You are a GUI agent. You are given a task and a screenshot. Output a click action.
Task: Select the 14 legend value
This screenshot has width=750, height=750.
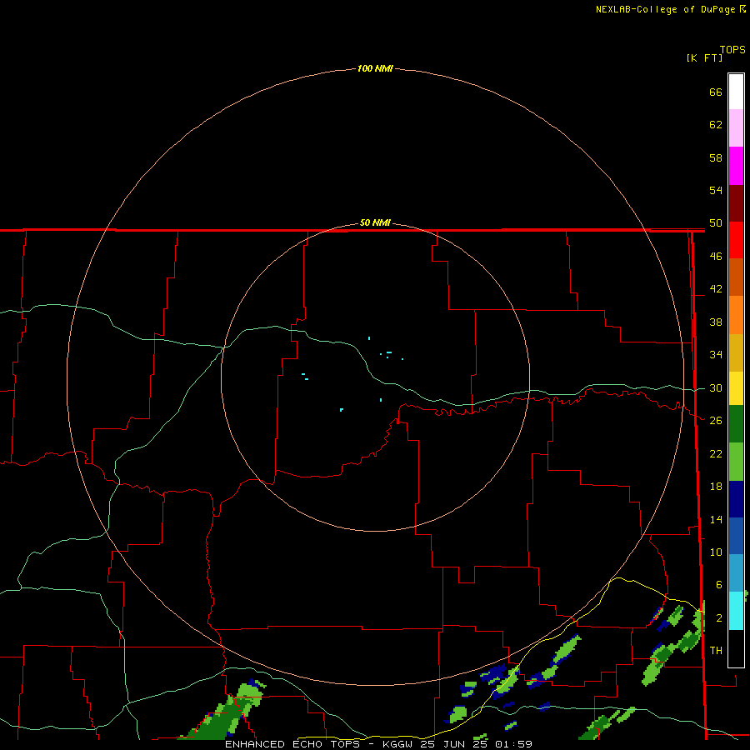click(716, 519)
